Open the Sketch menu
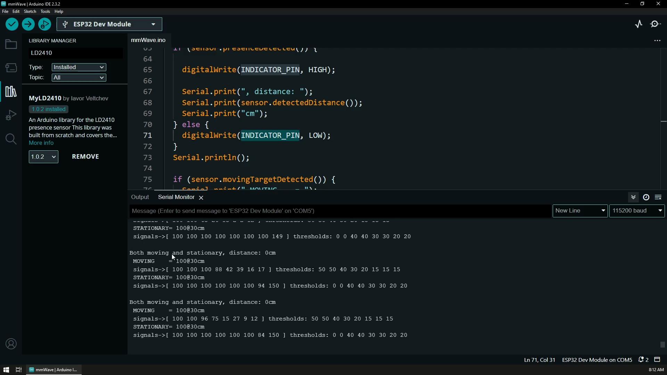This screenshot has height=375, width=667. point(30,12)
